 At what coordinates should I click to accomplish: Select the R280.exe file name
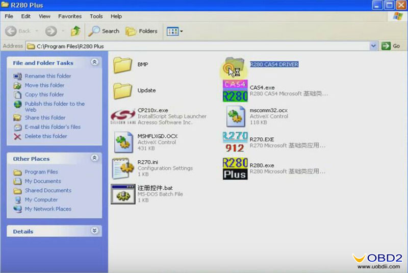pyautogui.click(x=262, y=165)
